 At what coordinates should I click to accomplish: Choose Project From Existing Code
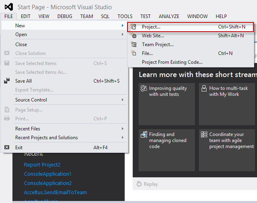[x=172, y=62]
